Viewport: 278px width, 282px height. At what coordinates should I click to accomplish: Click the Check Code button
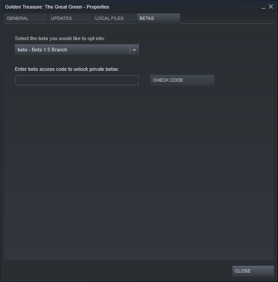point(182,80)
